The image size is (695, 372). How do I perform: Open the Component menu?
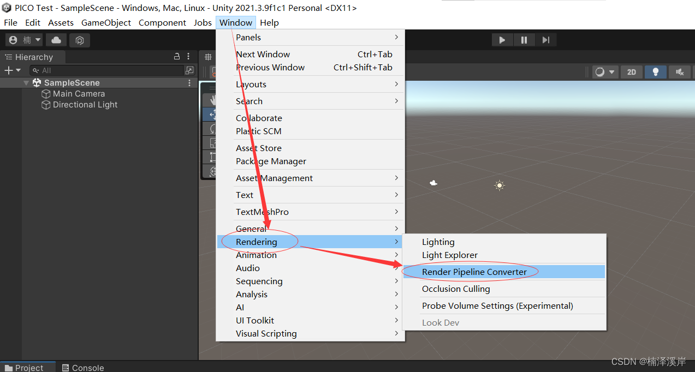(162, 22)
